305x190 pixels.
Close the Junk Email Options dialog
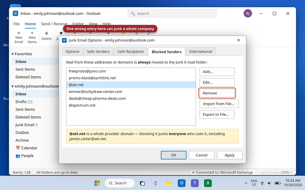pos(239,40)
